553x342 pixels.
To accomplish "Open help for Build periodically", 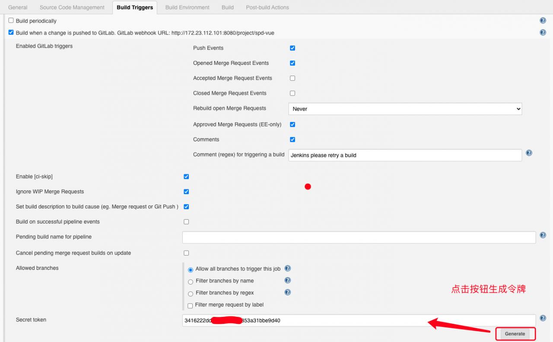I will pyautogui.click(x=543, y=20).
